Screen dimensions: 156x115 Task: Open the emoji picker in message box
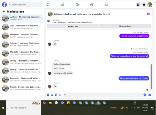(145, 95)
